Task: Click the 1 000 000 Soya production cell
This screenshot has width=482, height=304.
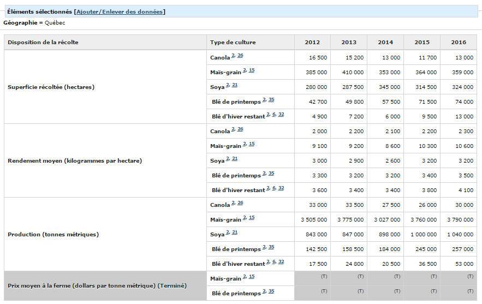Action: coord(421,235)
